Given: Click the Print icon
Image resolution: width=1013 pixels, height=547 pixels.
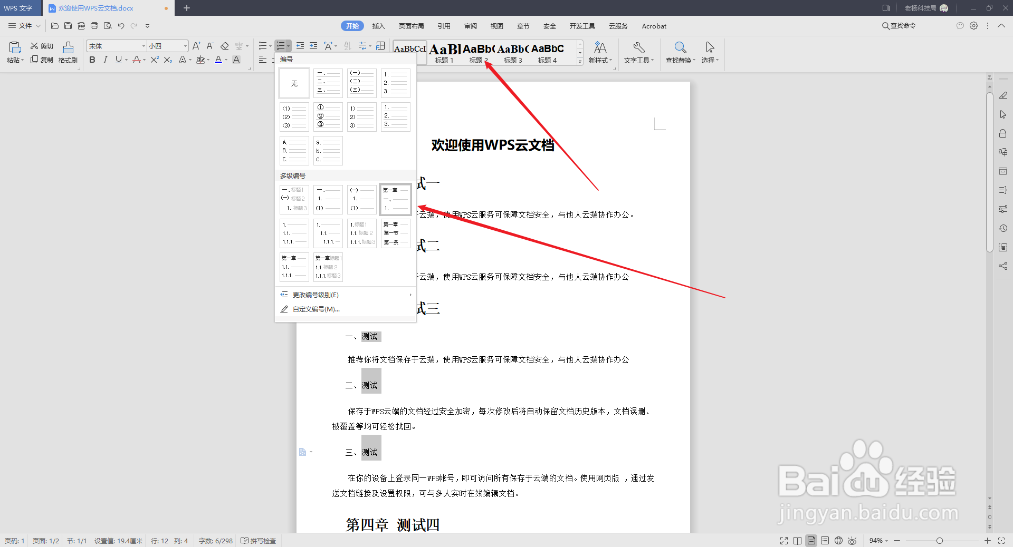Looking at the screenshot, I should pos(94,26).
